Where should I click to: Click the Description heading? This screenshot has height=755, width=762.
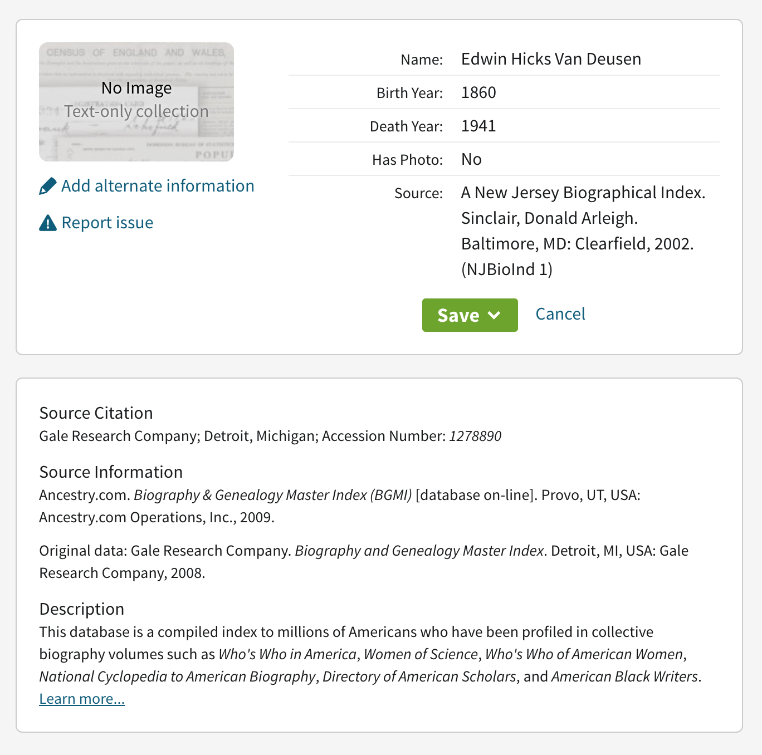tap(81, 609)
